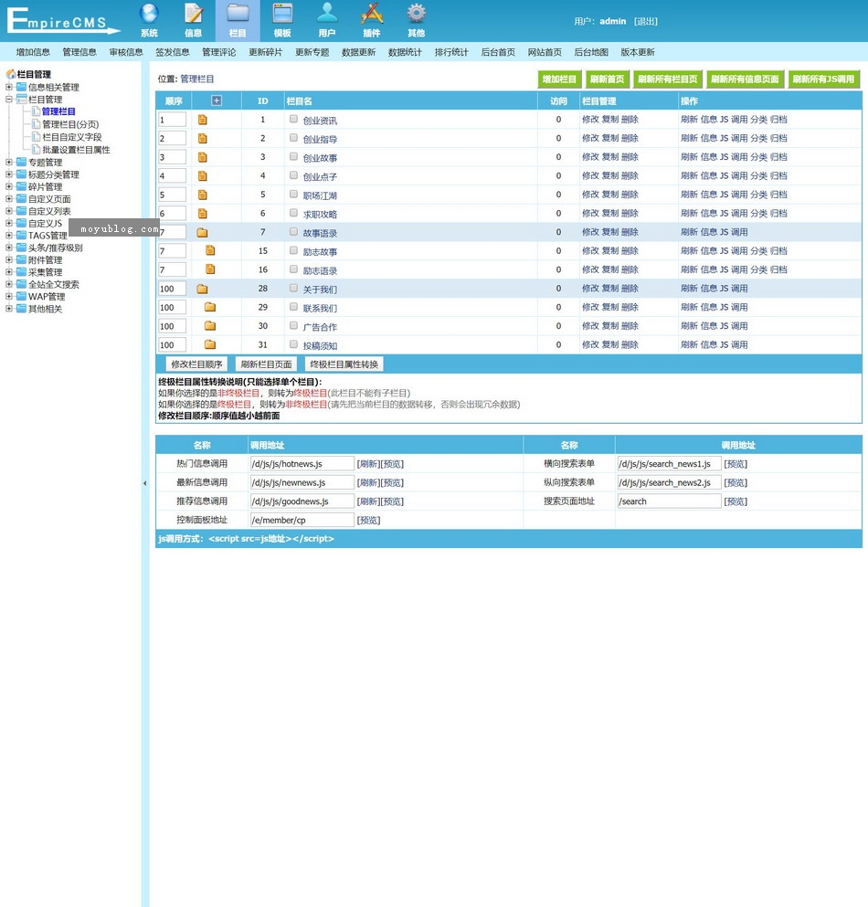This screenshot has width=868, height=907.
Task: Open the 信息 notepad icon
Action: (194, 14)
